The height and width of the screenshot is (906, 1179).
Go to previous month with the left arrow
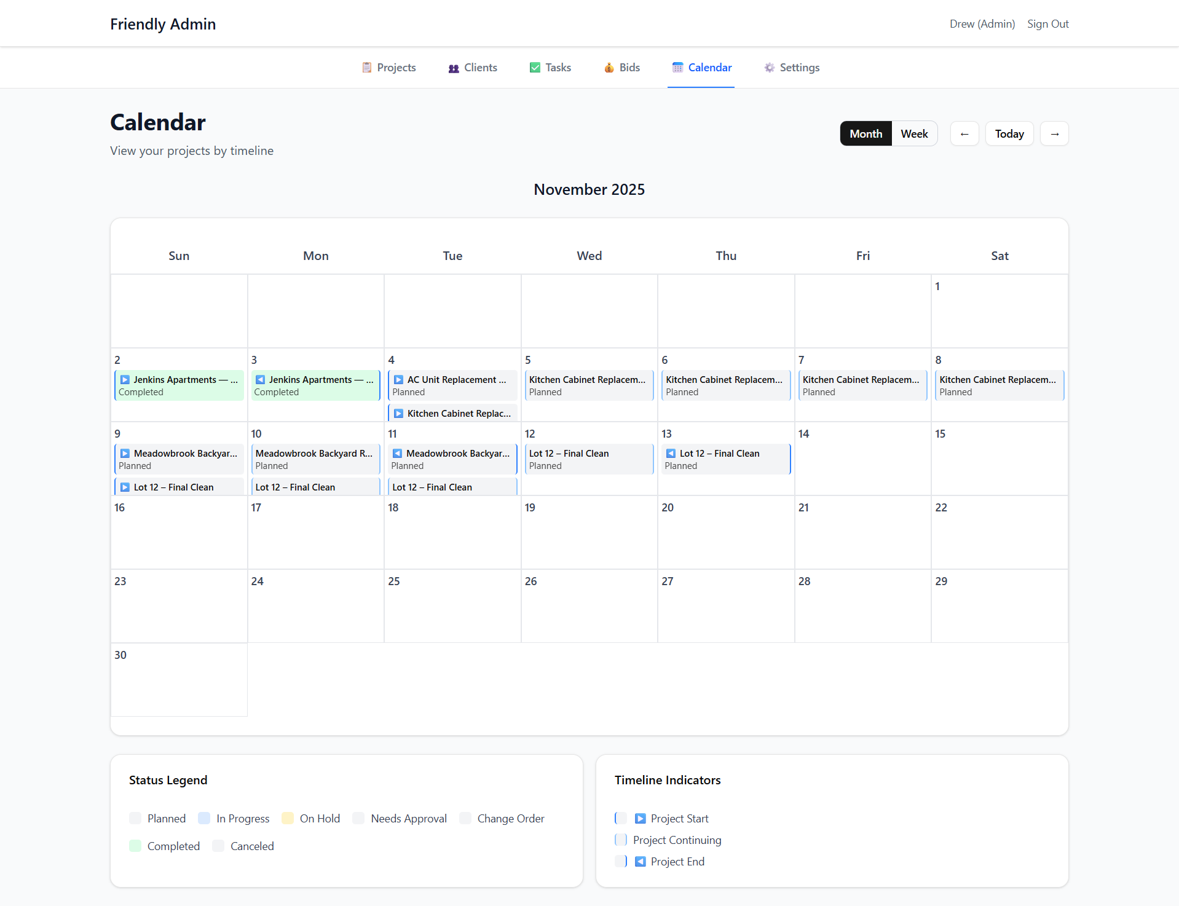tap(964, 133)
